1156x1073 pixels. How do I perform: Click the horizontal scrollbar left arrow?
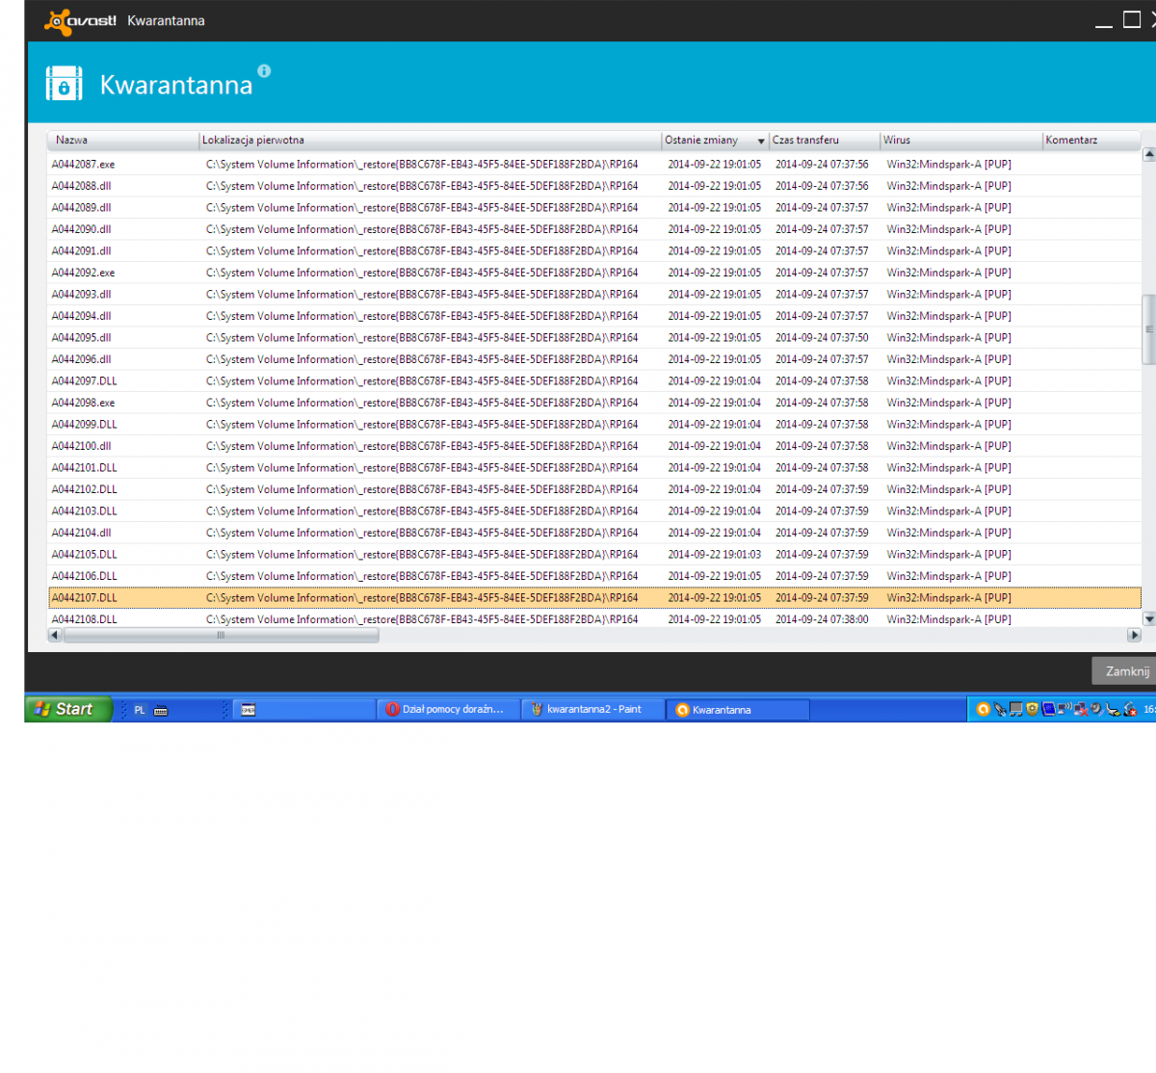coord(54,635)
